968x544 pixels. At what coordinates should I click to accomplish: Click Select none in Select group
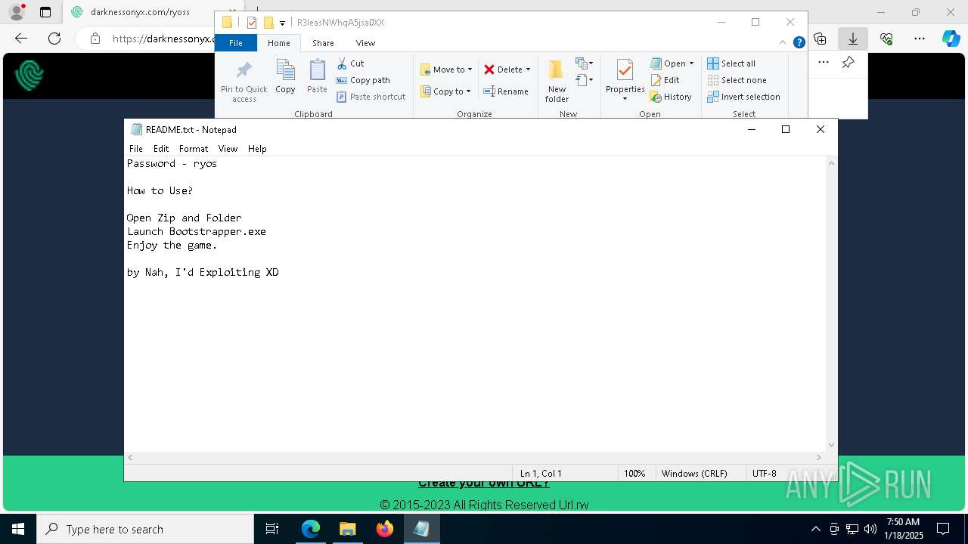[x=737, y=80]
